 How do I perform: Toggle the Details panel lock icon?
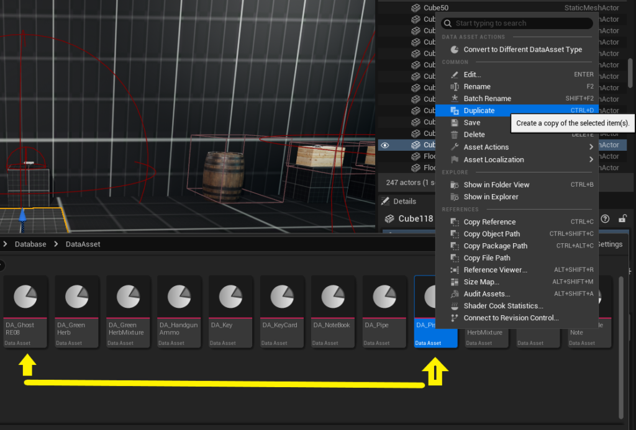(x=622, y=219)
